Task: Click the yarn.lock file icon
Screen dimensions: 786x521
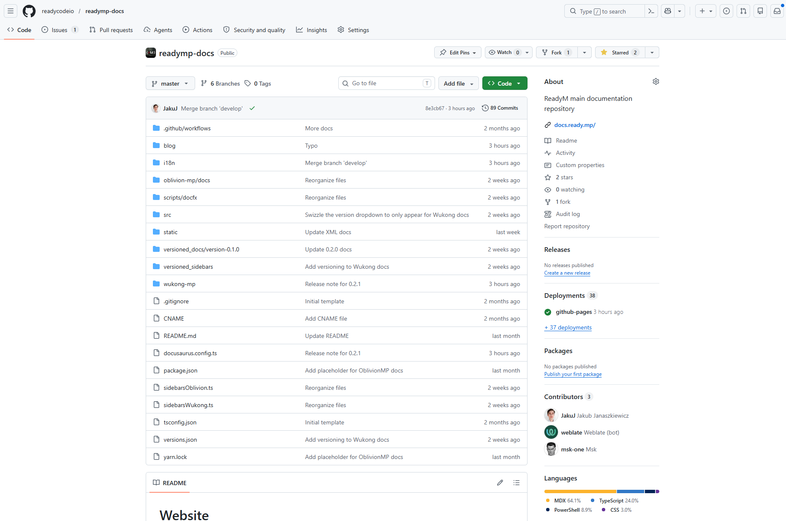Action: (156, 457)
